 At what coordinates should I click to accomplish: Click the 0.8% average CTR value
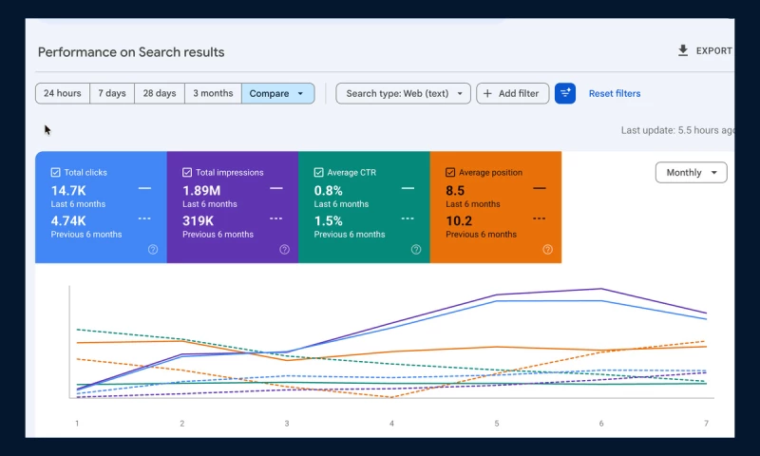pos(328,190)
